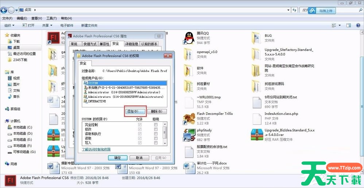Click 新建文件夹 in the toolbar
Viewport: 364px width, 188px height.
click(89, 25)
